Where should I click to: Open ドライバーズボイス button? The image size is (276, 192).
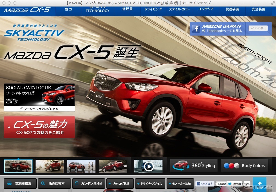click(x=150, y=184)
